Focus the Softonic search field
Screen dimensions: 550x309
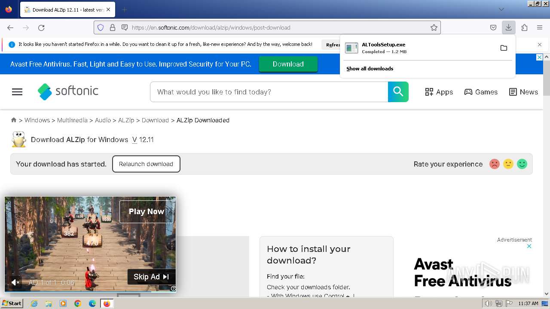(269, 92)
